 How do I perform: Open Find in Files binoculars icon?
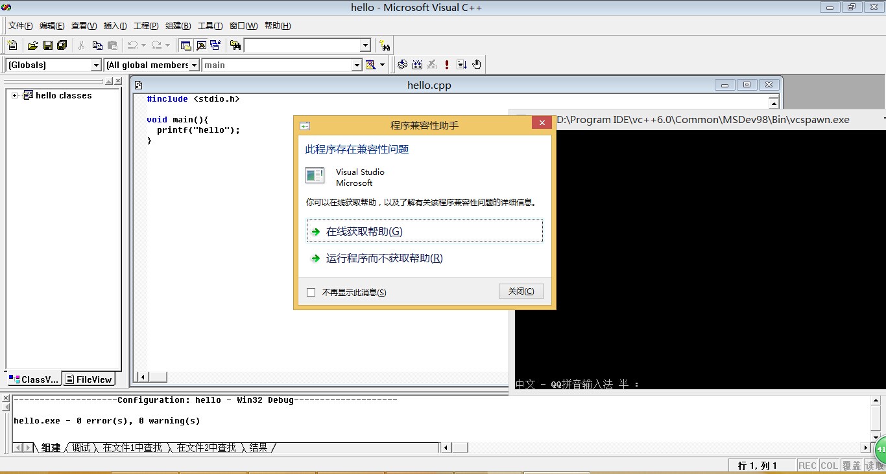point(235,45)
